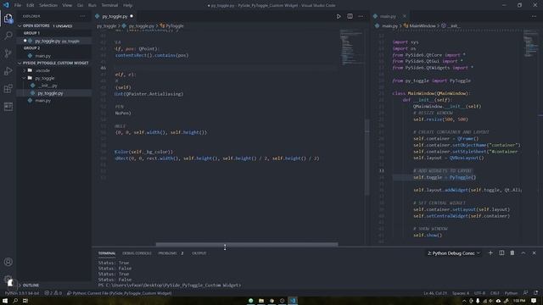Switch to the Terminal panel tab

tap(107, 253)
